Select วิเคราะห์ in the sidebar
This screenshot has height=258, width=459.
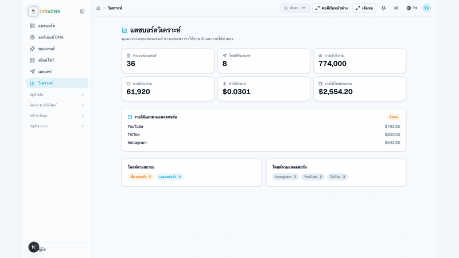57,83
